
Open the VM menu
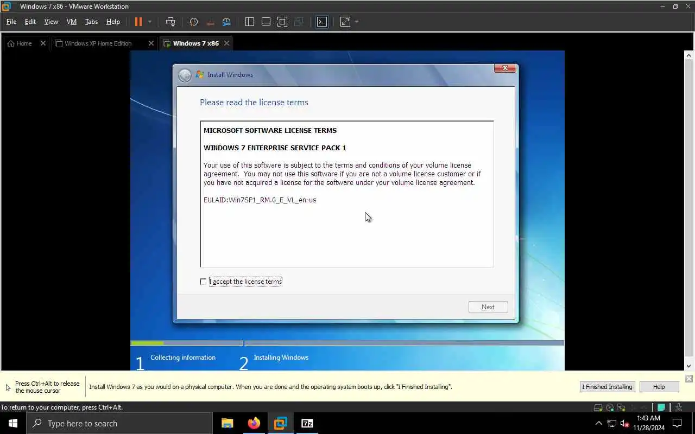(x=72, y=22)
